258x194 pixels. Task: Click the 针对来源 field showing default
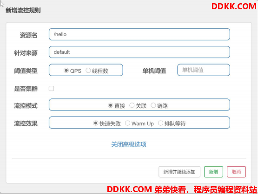click(139, 52)
